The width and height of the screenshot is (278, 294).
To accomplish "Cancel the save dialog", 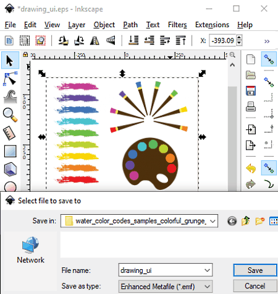I will click(x=255, y=286).
